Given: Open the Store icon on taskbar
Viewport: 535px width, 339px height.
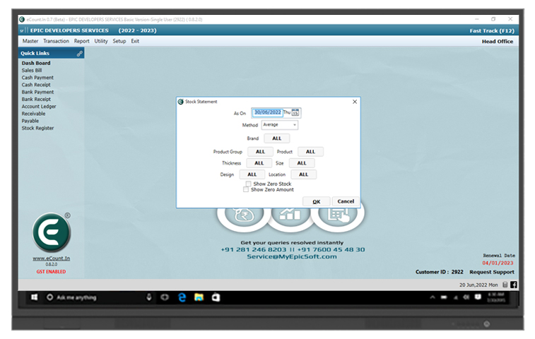Looking at the screenshot, I should coord(216,297).
